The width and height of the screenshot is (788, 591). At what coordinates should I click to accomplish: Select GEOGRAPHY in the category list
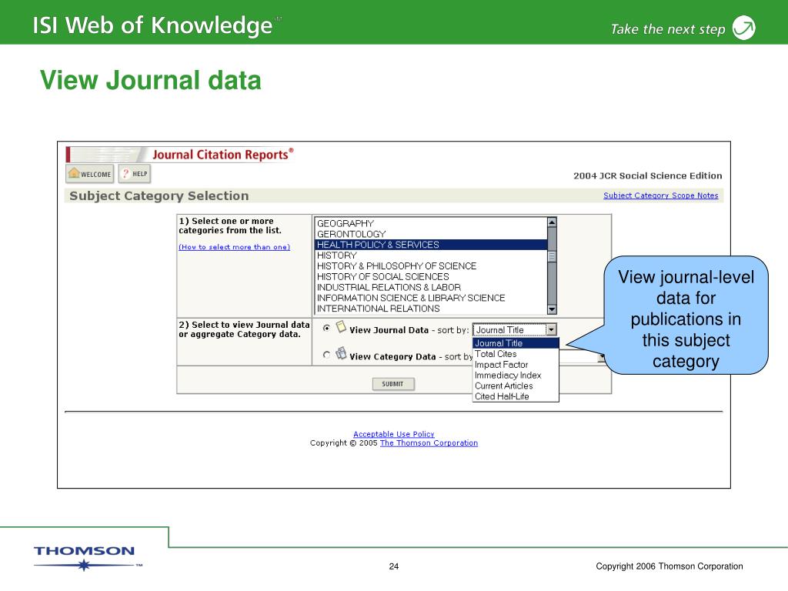tap(431, 224)
